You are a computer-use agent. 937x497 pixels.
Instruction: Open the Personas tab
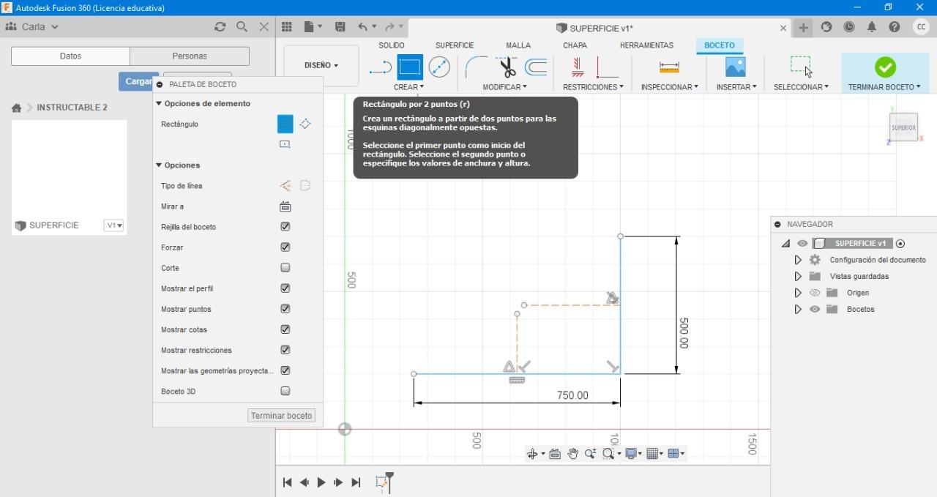click(190, 56)
